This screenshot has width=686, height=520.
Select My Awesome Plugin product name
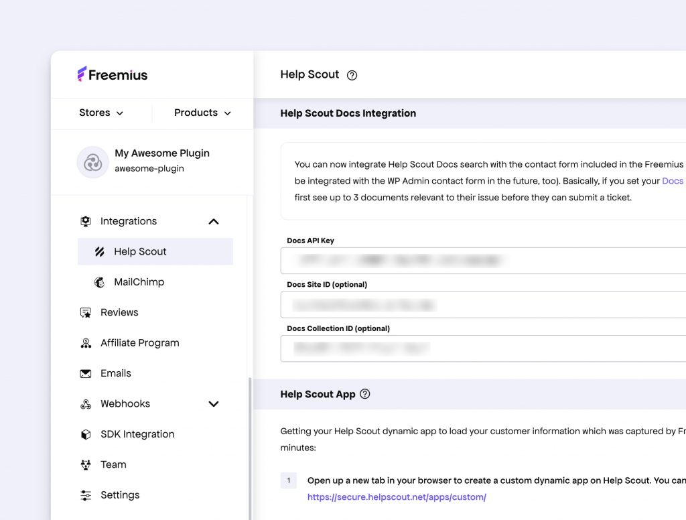[x=162, y=153]
